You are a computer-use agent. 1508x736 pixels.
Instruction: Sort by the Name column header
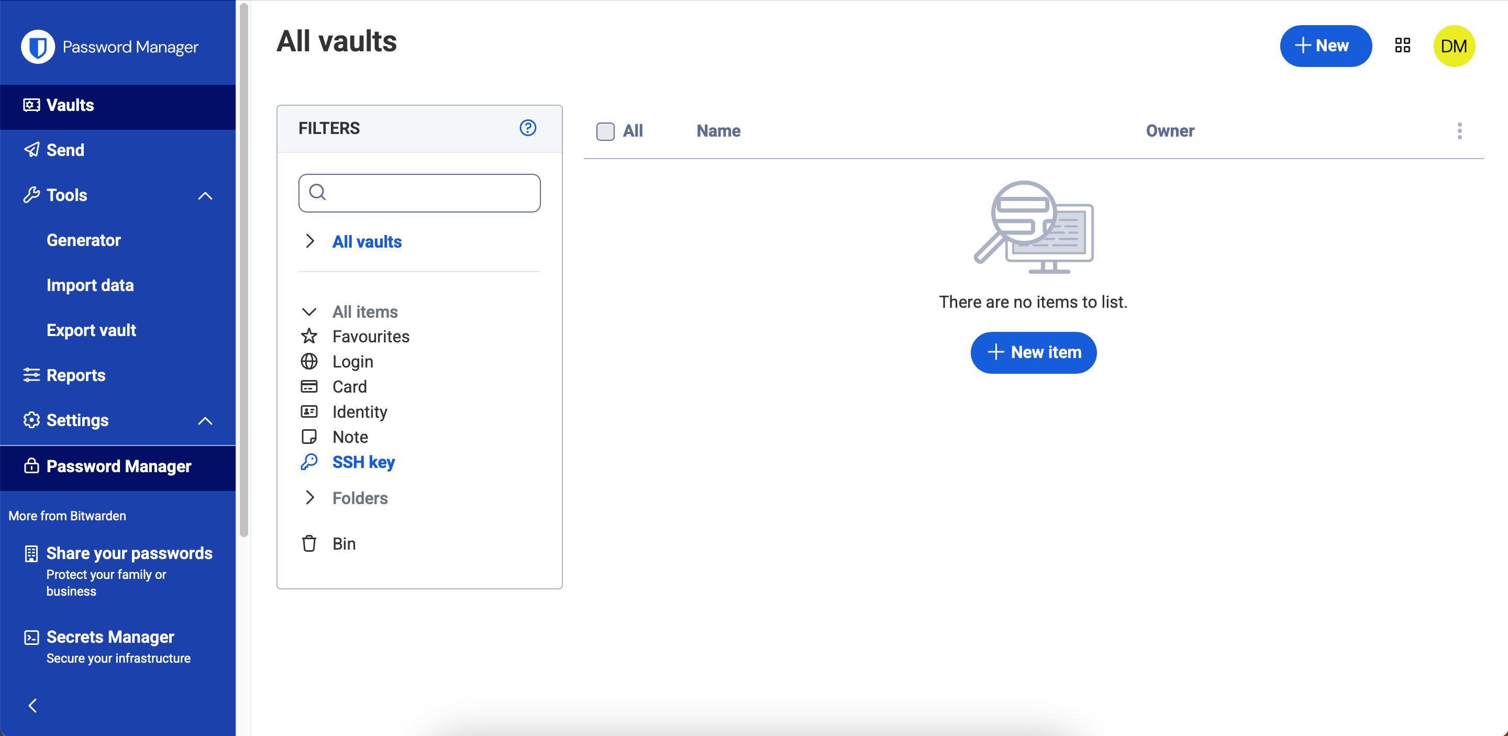pyautogui.click(x=718, y=131)
